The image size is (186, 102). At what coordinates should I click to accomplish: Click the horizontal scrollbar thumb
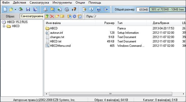110,94
